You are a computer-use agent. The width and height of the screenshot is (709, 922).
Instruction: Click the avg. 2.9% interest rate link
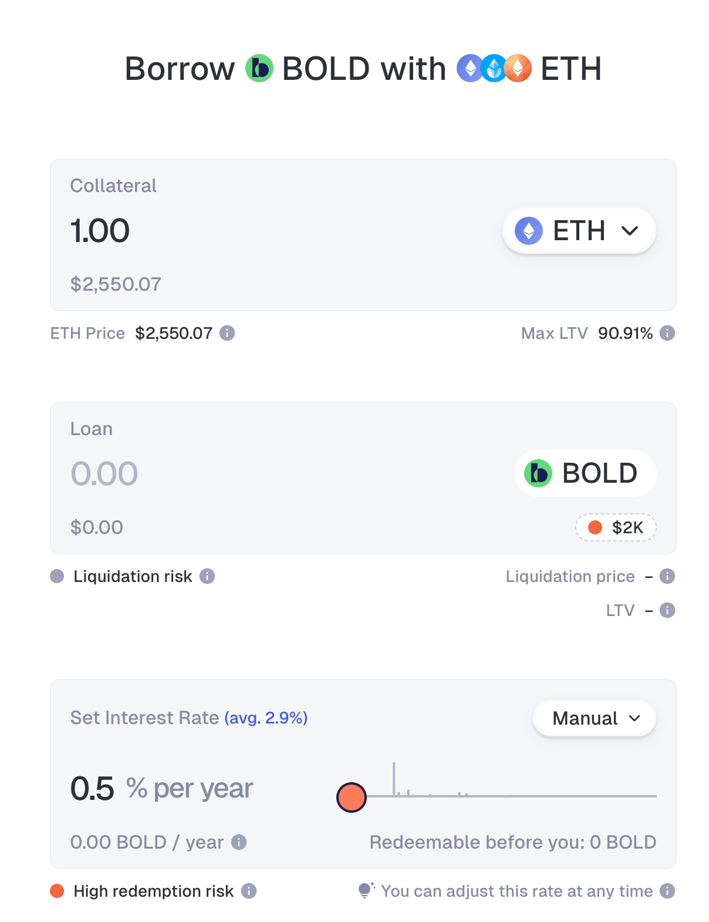[266, 718]
